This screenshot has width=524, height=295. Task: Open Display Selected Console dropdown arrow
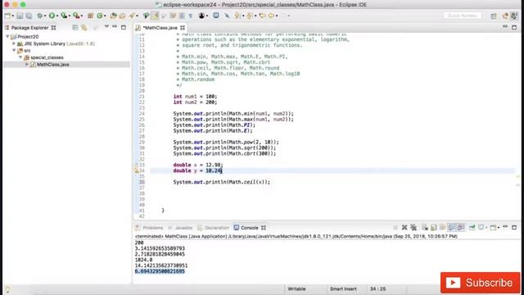(486, 228)
